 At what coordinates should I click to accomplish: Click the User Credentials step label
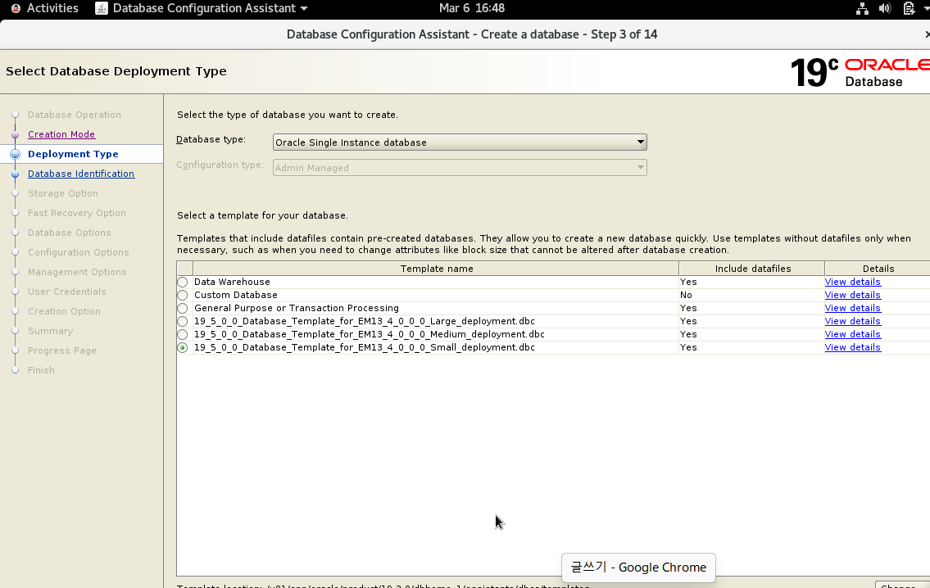coord(67,292)
